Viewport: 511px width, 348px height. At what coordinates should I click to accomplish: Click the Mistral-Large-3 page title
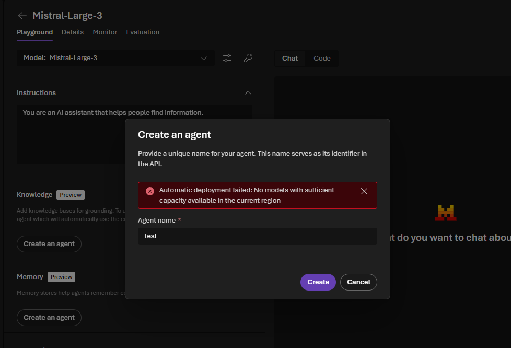point(67,15)
